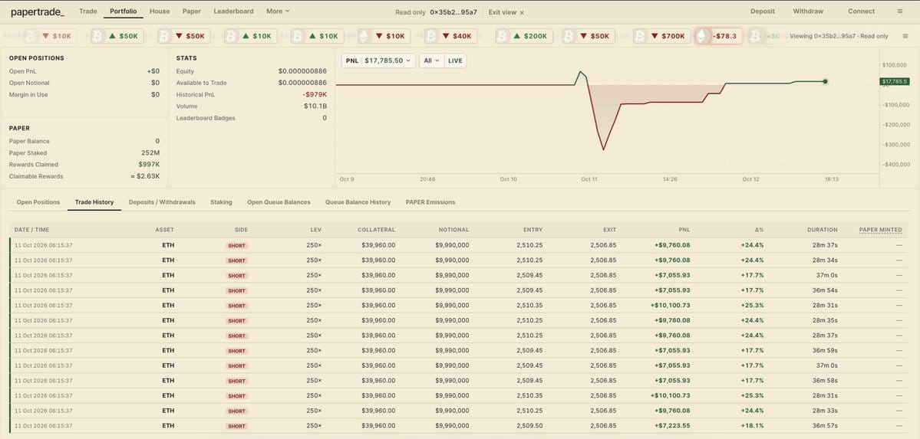The width and height of the screenshot is (920, 439).
Task: Click the Deposit button
Action: pos(762,11)
